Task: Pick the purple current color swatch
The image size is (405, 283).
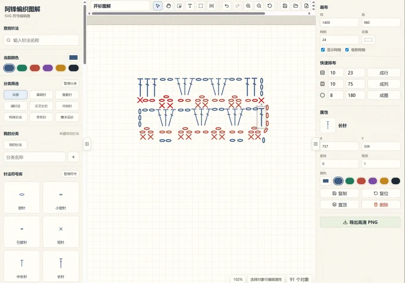Action: coord(48,68)
